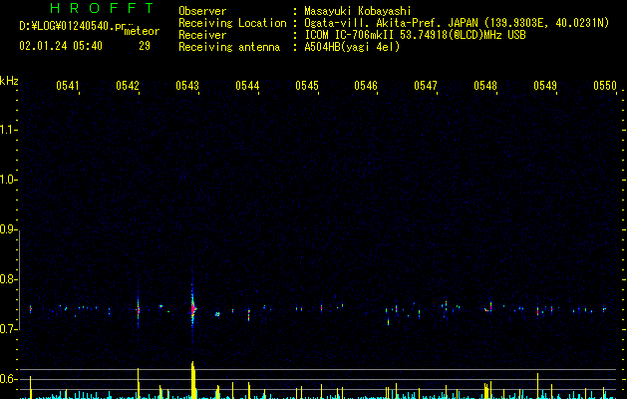Click the 0.8 kHz axis label
The image size is (627, 399).
8,279
